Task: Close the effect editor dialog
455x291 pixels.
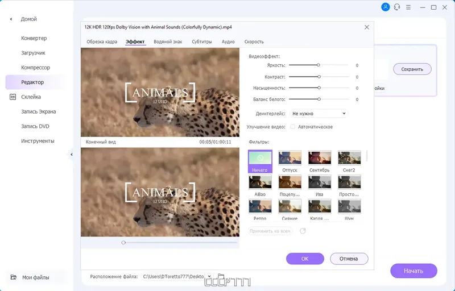Action: click(x=367, y=27)
